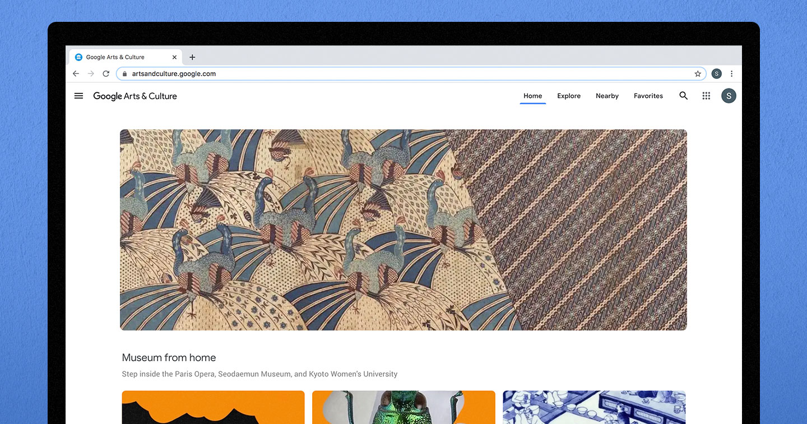This screenshot has height=424, width=807.
Task: Switch to the Explore tab
Action: pyautogui.click(x=568, y=96)
